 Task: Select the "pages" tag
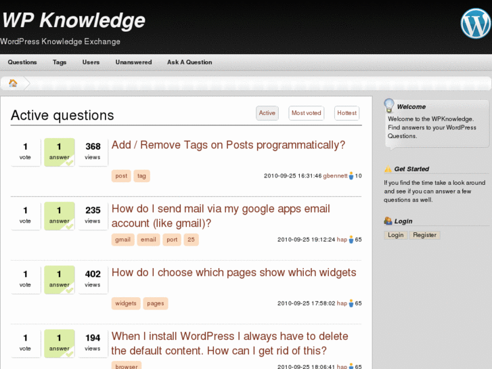pyautogui.click(x=156, y=303)
